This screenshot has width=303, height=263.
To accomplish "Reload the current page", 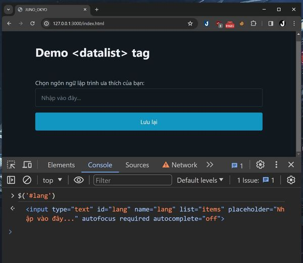I will tap(32, 23).
